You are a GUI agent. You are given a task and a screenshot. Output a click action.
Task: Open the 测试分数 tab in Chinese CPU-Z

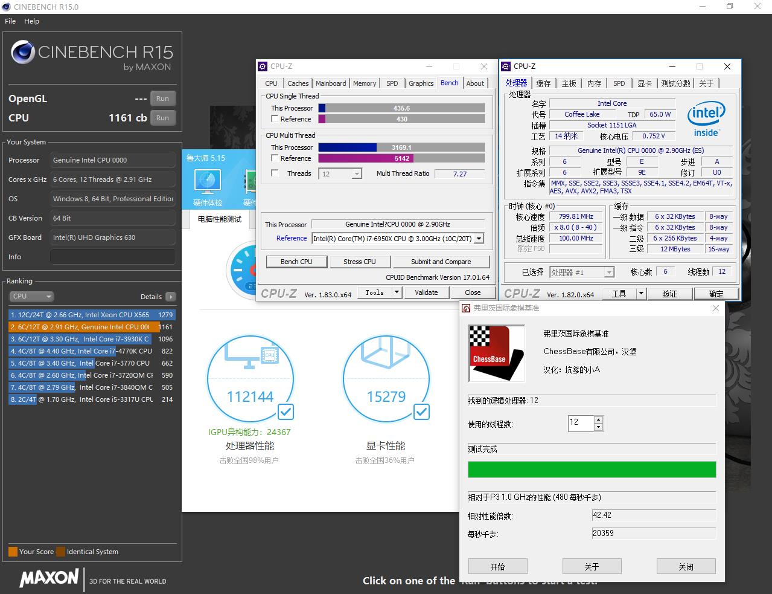click(x=675, y=83)
